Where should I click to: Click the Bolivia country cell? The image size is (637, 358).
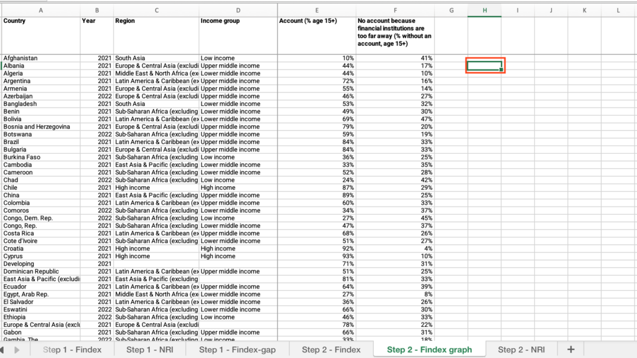[x=40, y=119]
